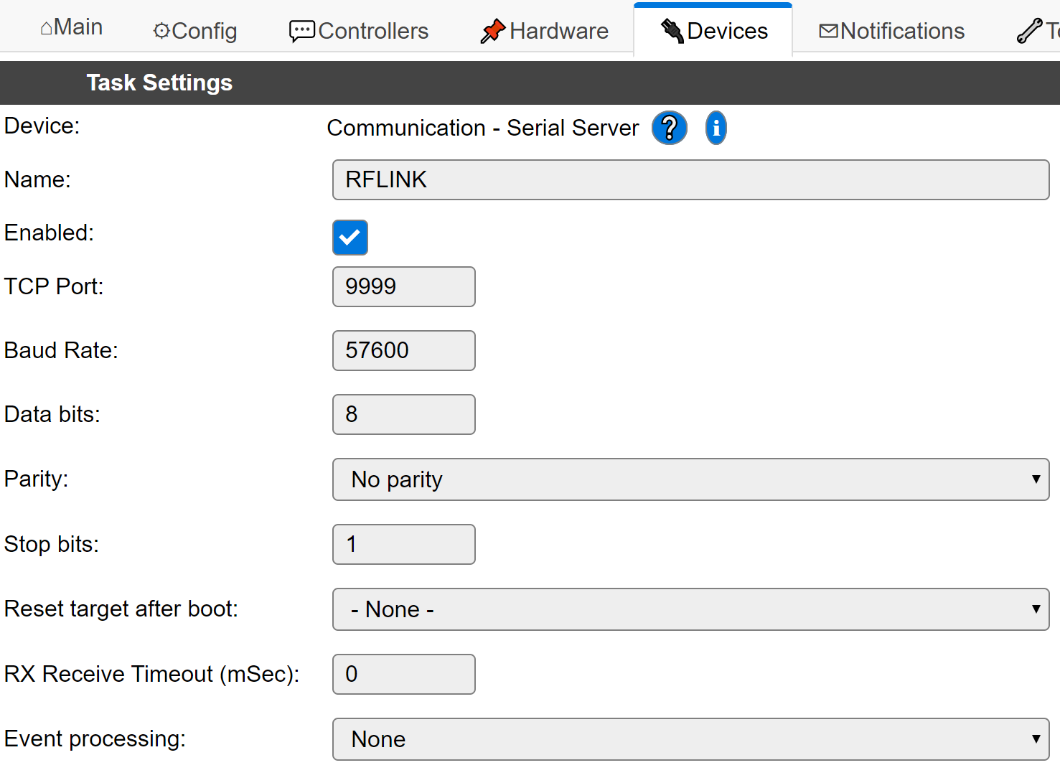Image resolution: width=1060 pixels, height=783 pixels.
Task: Click the blue info icon
Action: coord(716,128)
